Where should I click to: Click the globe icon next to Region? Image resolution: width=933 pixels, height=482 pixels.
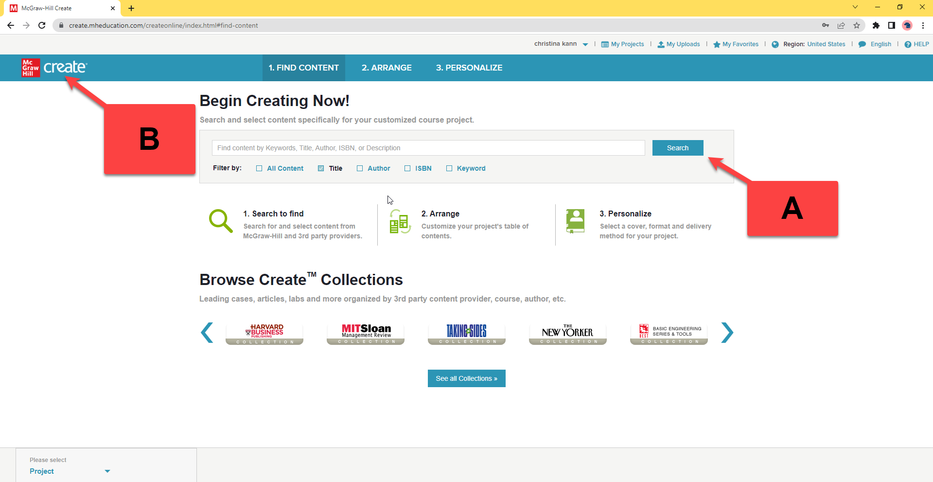point(775,44)
